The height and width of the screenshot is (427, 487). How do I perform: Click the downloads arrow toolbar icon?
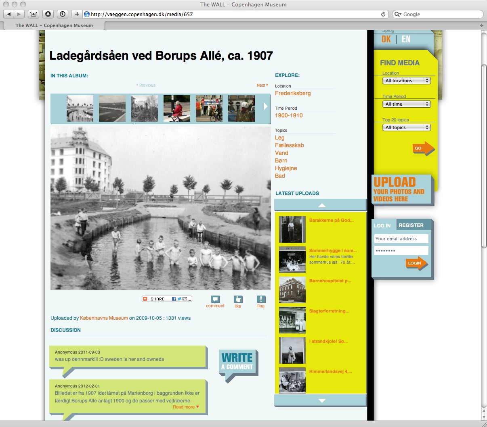[48, 14]
